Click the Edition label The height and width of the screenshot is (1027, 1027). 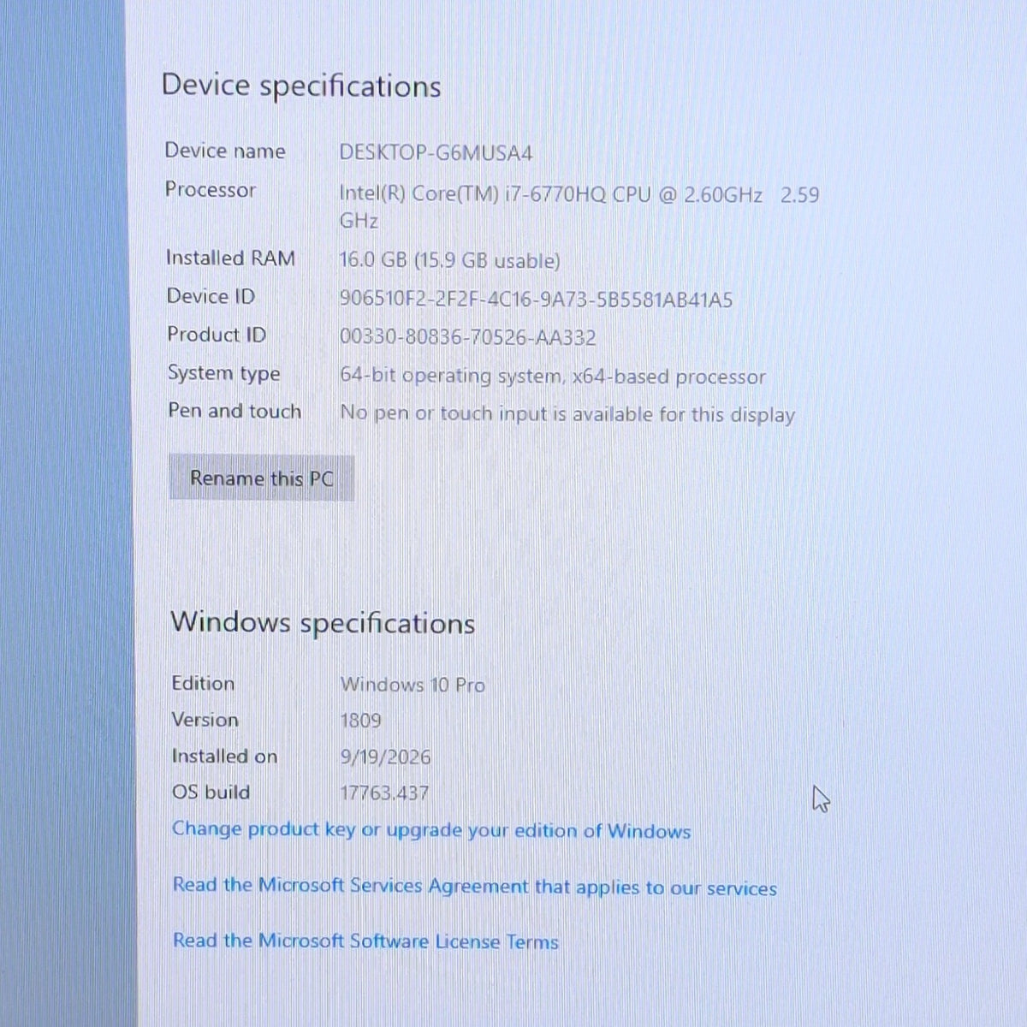203,683
